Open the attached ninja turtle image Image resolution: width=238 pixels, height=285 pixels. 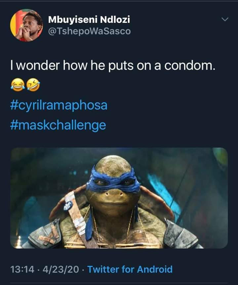pos(119,198)
